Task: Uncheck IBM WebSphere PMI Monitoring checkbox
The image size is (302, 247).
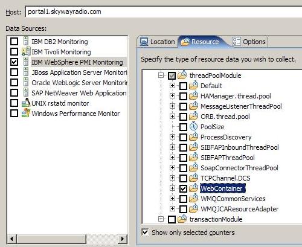Action: click(x=14, y=62)
